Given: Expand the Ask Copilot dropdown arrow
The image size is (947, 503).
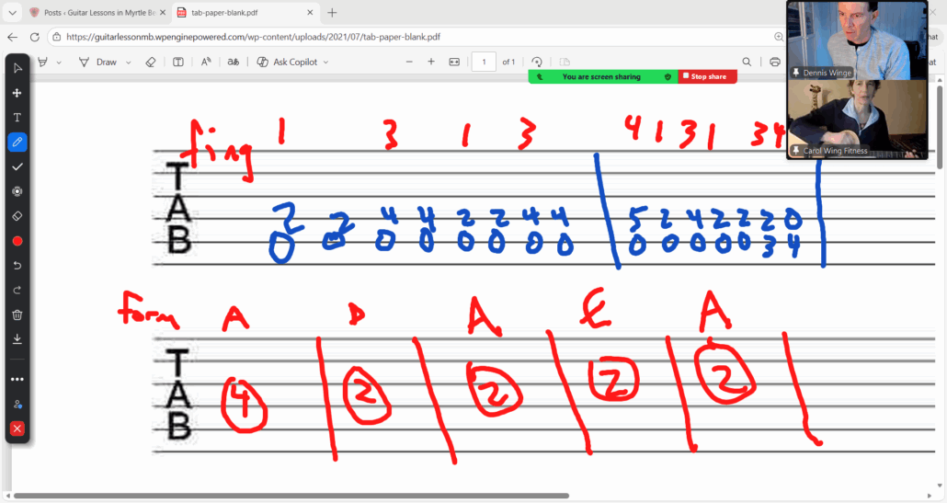Looking at the screenshot, I should coord(325,62).
